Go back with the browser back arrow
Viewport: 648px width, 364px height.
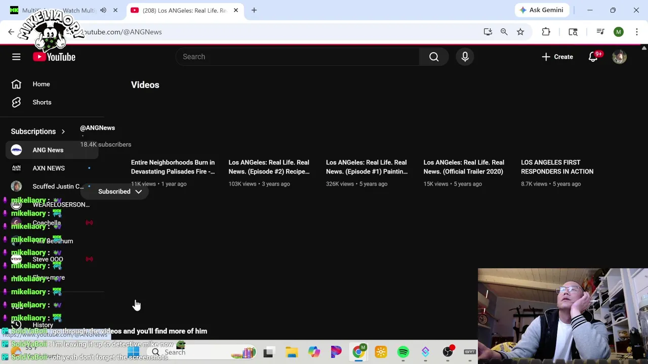pos(11,32)
